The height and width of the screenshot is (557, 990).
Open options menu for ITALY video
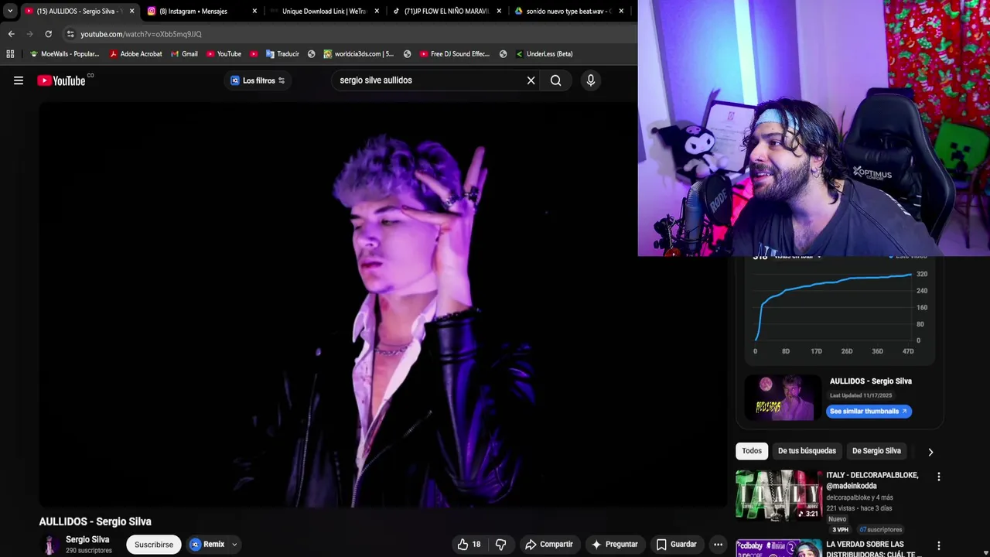(939, 477)
